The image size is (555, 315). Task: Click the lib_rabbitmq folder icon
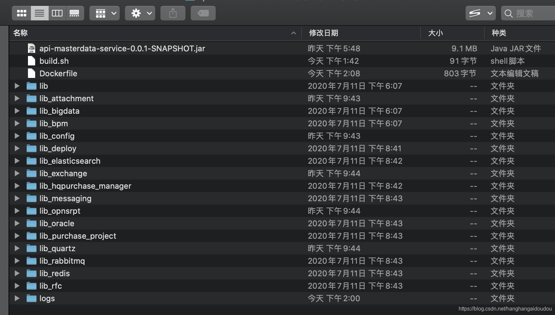click(x=32, y=261)
